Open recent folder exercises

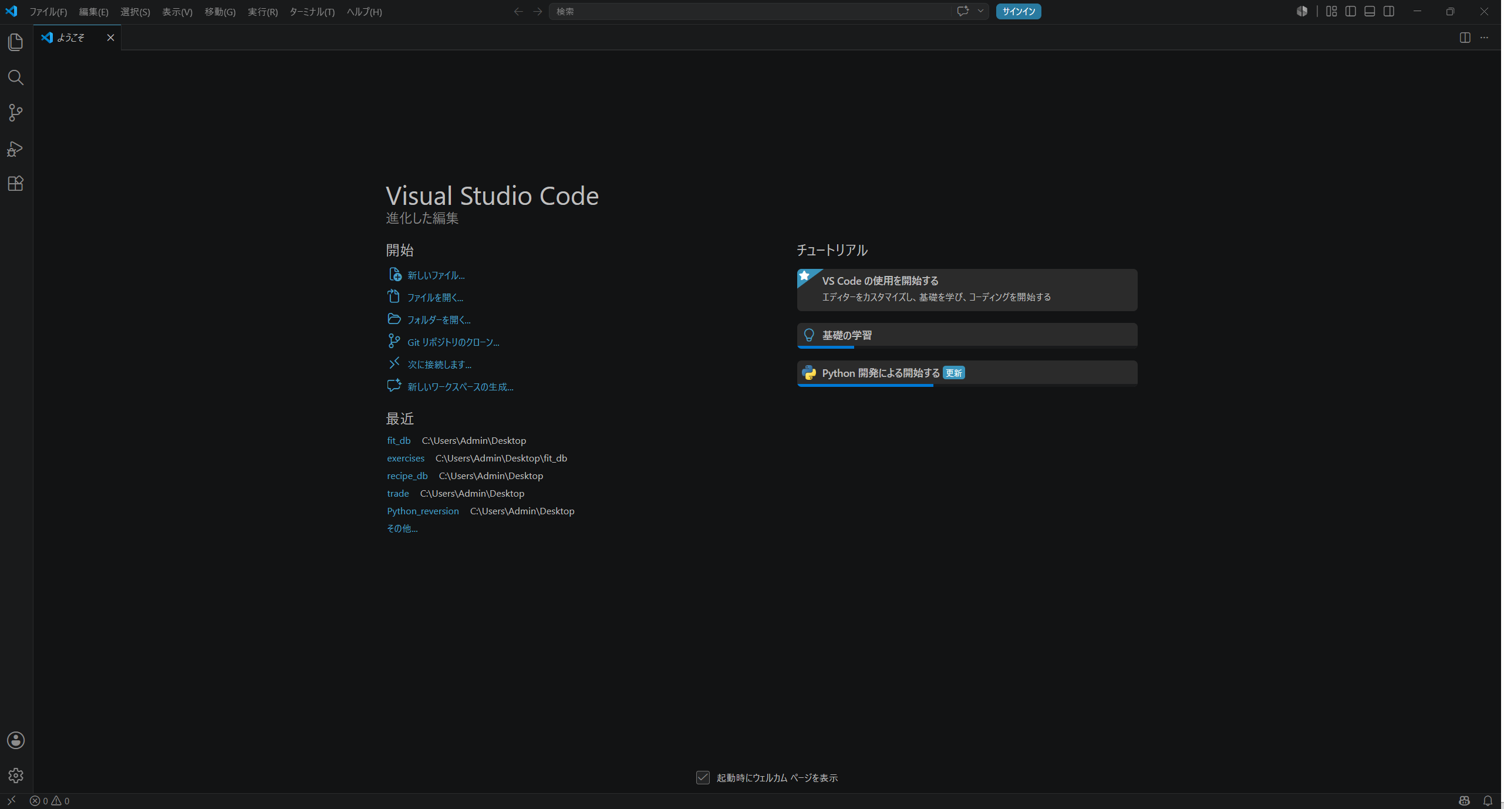pos(406,458)
